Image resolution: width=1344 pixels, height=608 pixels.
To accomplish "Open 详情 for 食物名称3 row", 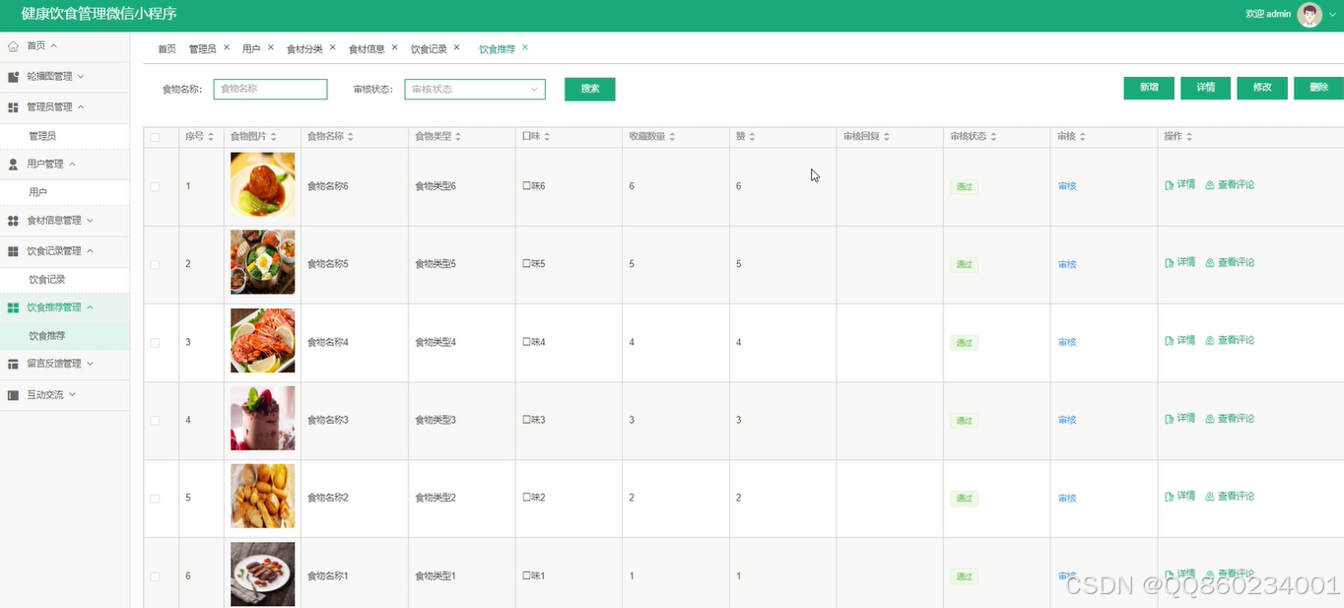I will pos(1180,418).
